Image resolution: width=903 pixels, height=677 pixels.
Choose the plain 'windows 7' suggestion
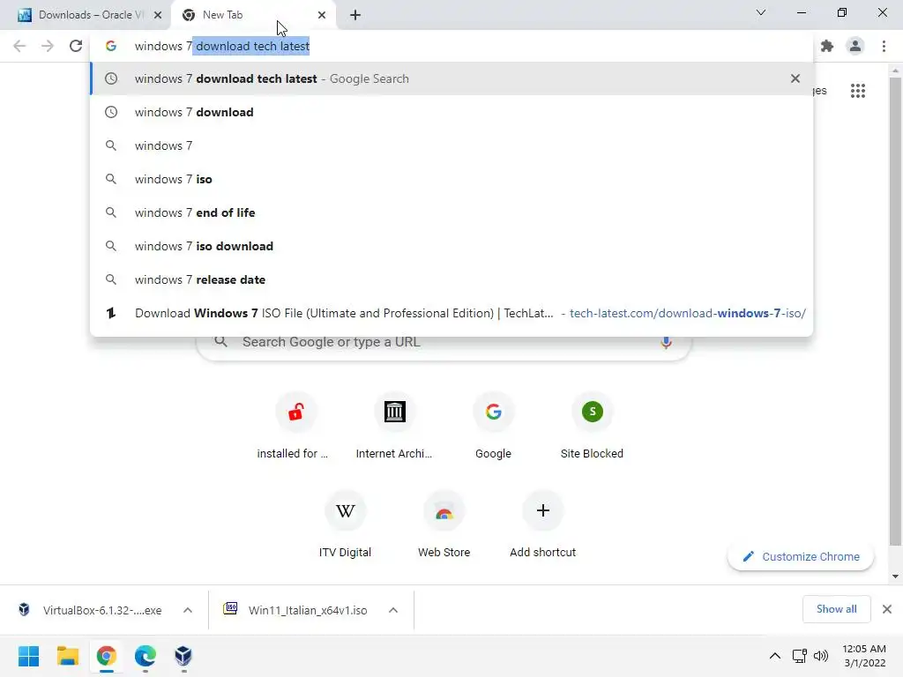coord(451,145)
